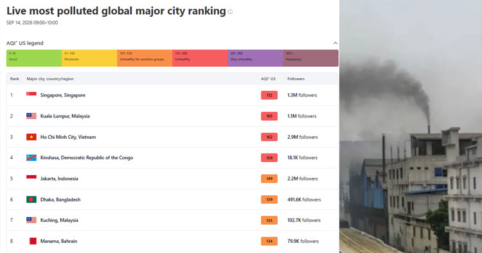Click the AQI 134 badge for Manama

coord(269,241)
